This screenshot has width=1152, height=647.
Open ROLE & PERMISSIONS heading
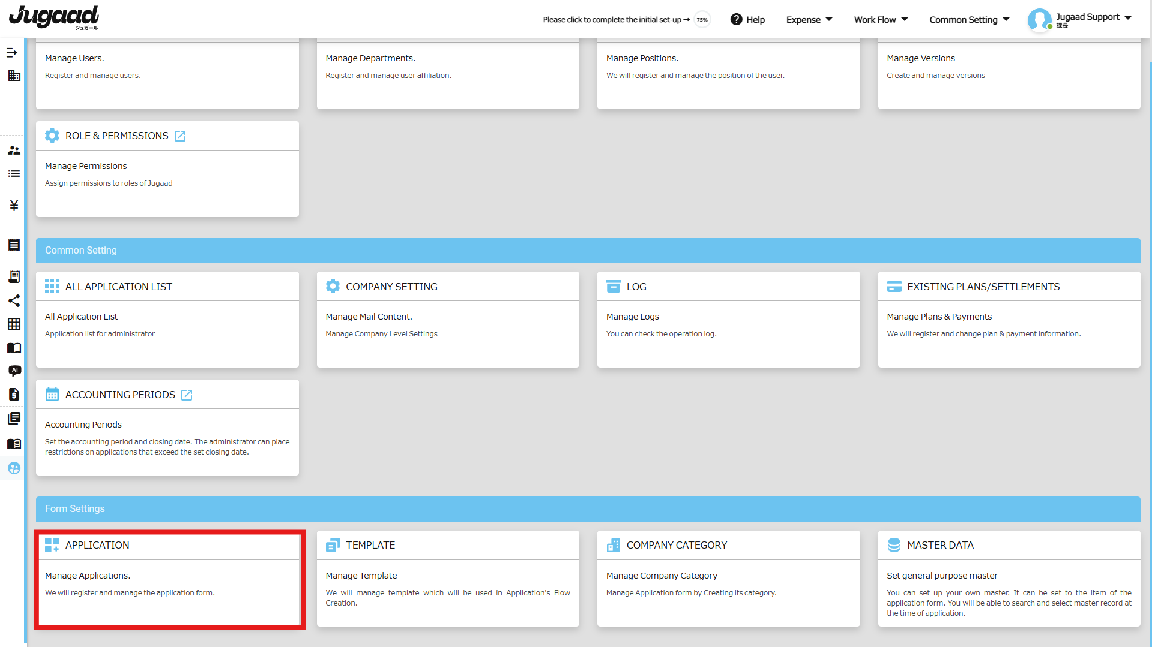coord(117,136)
